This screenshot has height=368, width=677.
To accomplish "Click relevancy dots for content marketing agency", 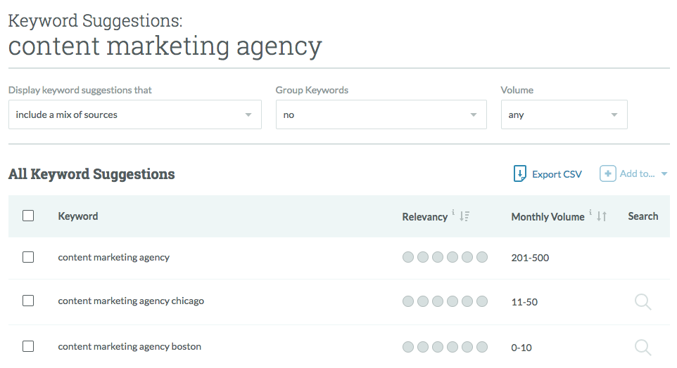I will [445, 258].
